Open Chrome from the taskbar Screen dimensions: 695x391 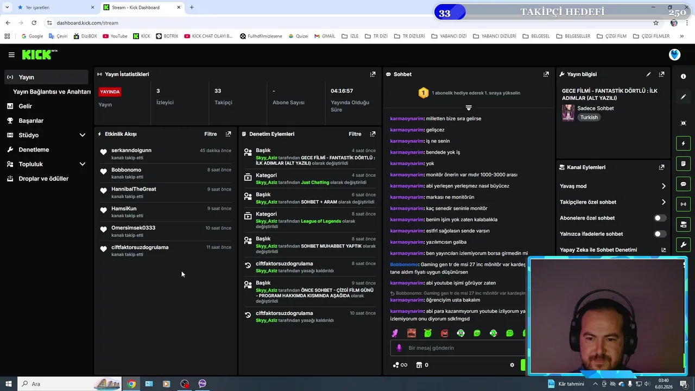pos(131,384)
